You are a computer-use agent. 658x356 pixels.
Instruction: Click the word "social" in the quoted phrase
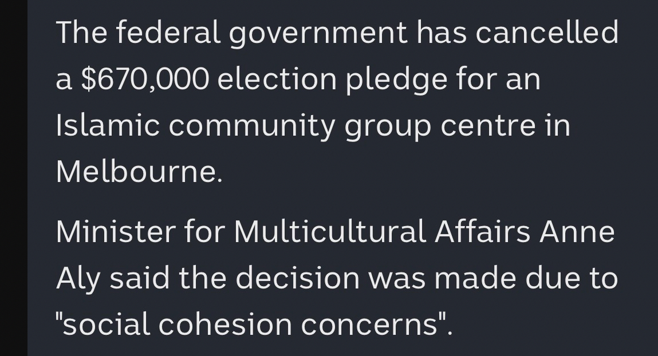pos(105,325)
